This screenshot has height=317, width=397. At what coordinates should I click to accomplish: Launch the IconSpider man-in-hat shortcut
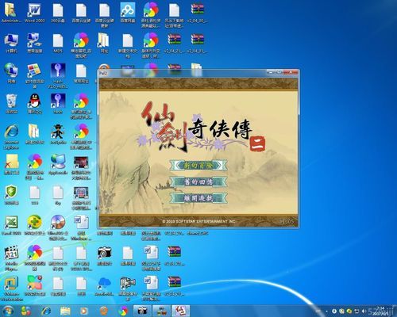pyautogui.click(x=58, y=134)
